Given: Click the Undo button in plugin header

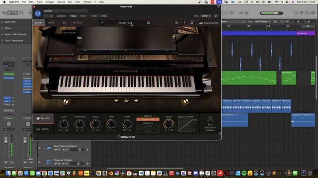Looking at the screenshot, I should tap(94, 16).
